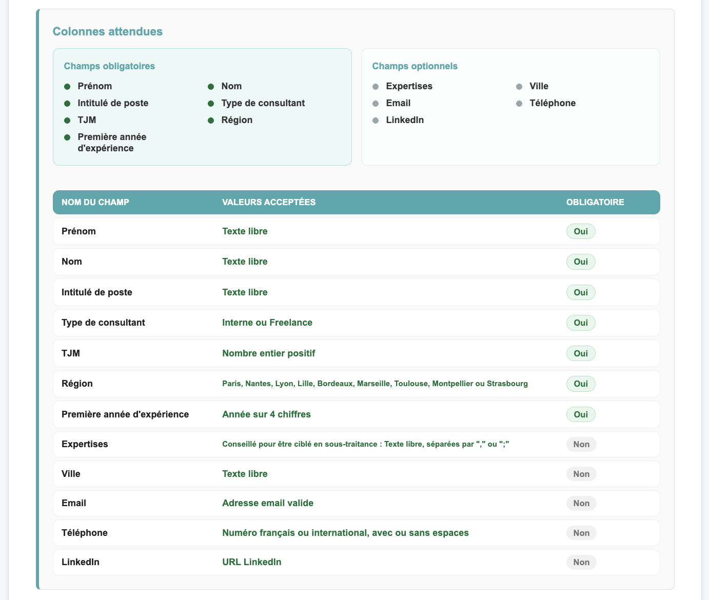Click the "Oui" badge in Intitulé de poste row
709x600 pixels.
[581, 292]
